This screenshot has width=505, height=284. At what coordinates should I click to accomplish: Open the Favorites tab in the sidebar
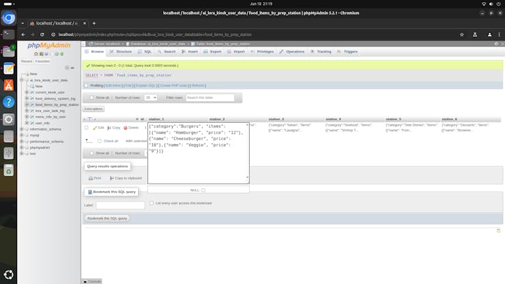point(42,61)
